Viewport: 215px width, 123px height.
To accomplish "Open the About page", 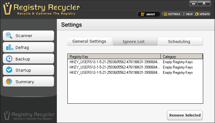I will point(149,14).
